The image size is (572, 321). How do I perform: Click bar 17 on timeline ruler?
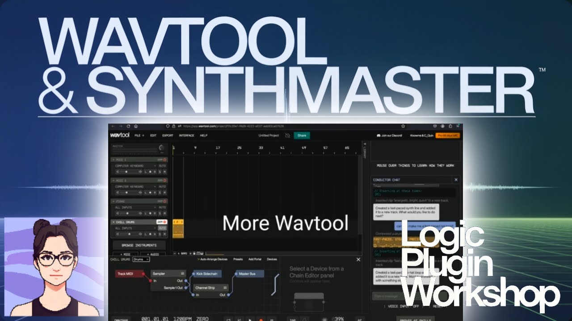tap(218, 147)
